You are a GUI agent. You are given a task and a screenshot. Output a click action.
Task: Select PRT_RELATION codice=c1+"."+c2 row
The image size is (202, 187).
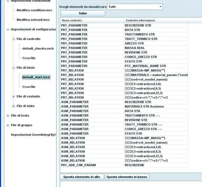pos(124,98)
